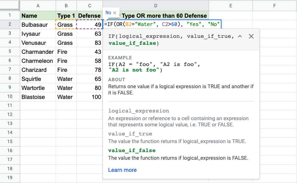Select the Type 1 header cell

pos(66,16)
